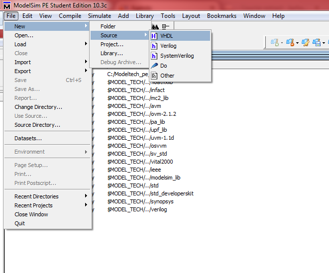
Task: Open the Tools menu
Action: (168, 16)
